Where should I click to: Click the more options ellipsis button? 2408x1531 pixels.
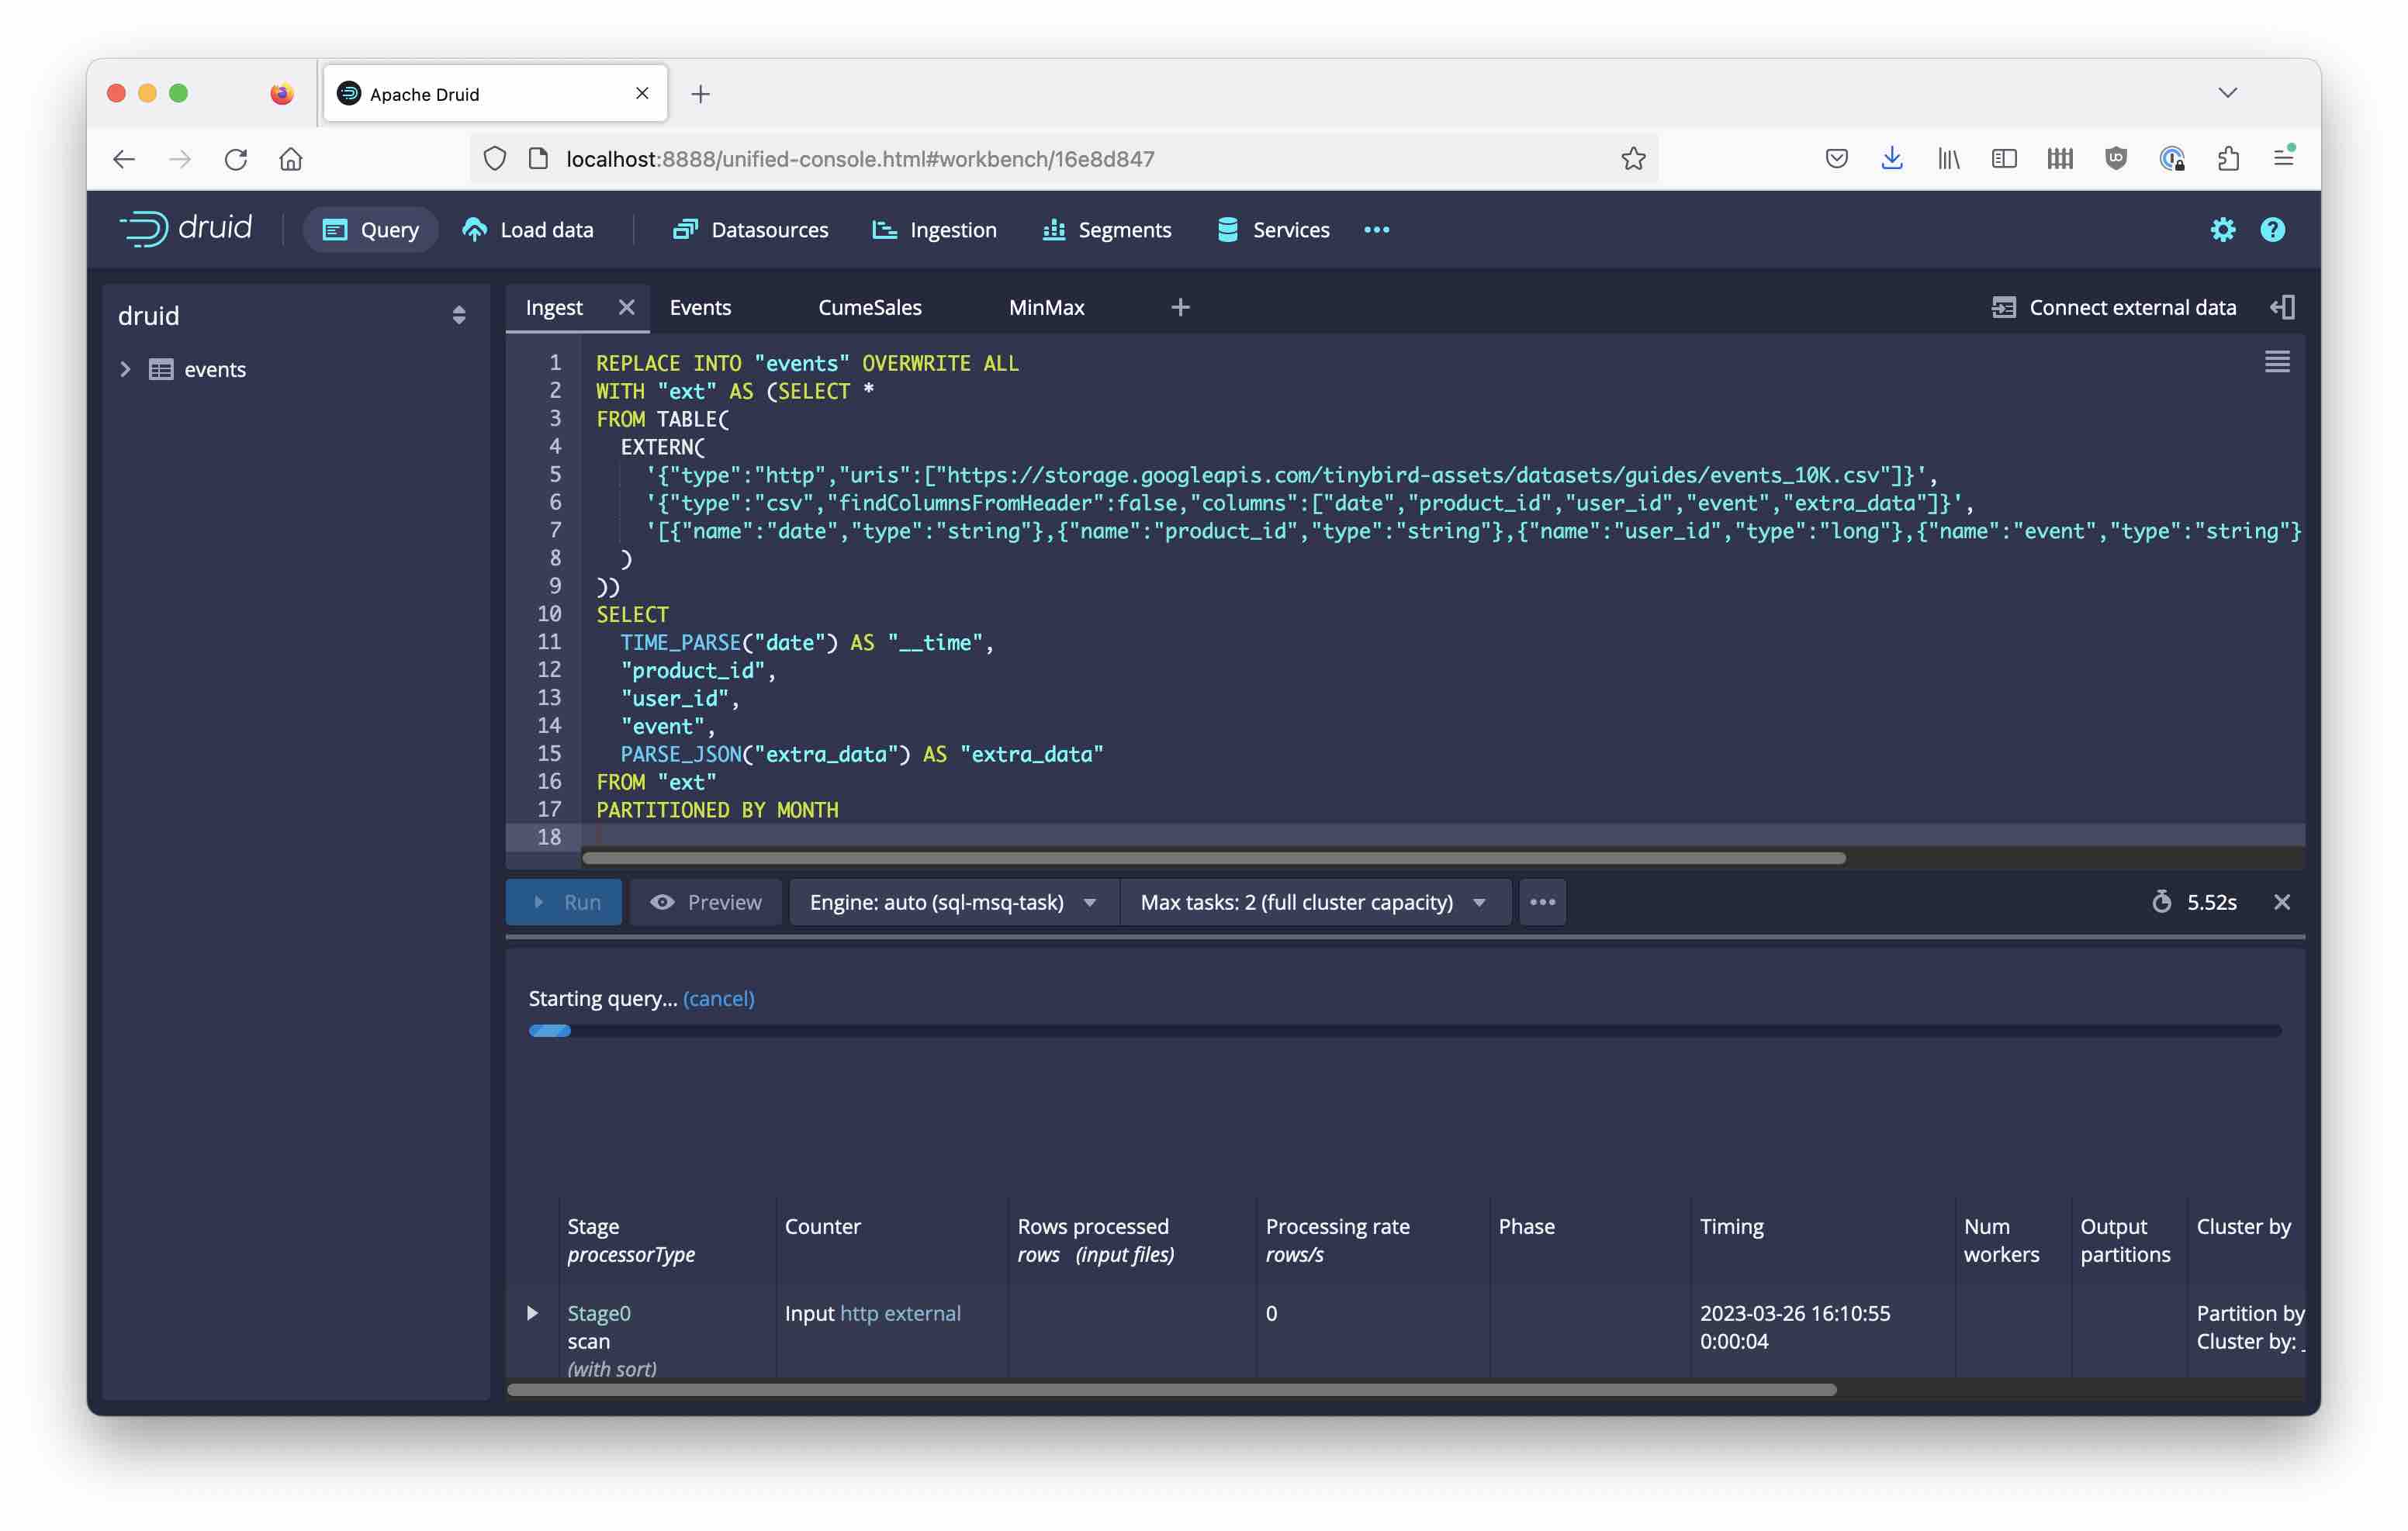coord(1541,901)
